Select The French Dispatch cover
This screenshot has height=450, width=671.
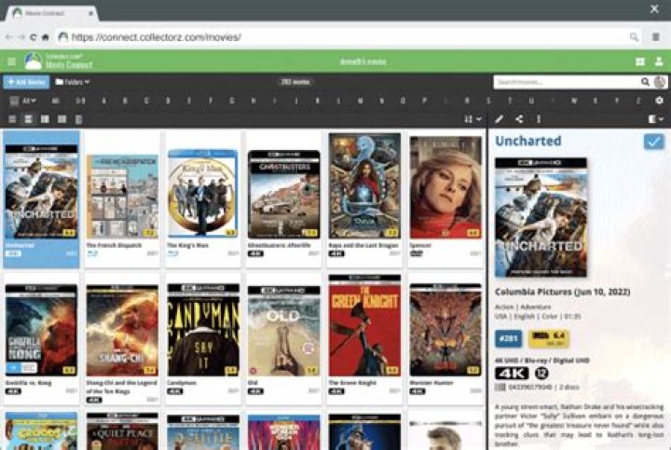[122, 197]
